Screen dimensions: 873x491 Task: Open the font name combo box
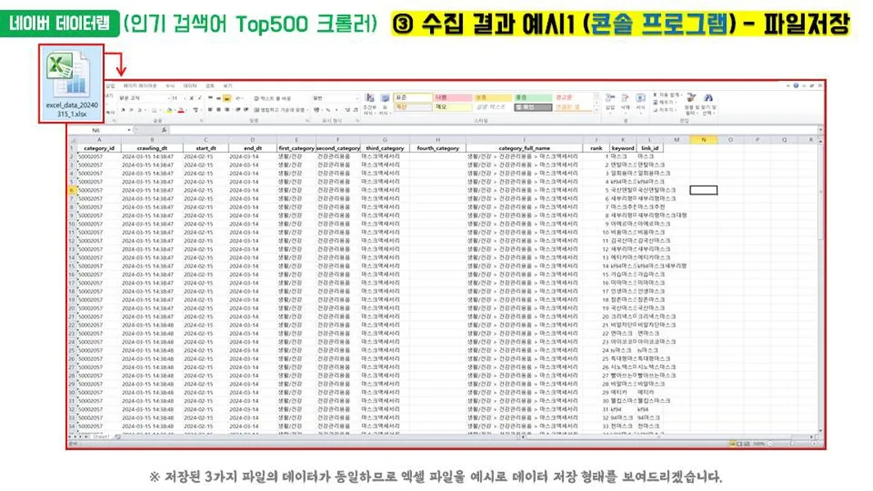pos(143,98)
